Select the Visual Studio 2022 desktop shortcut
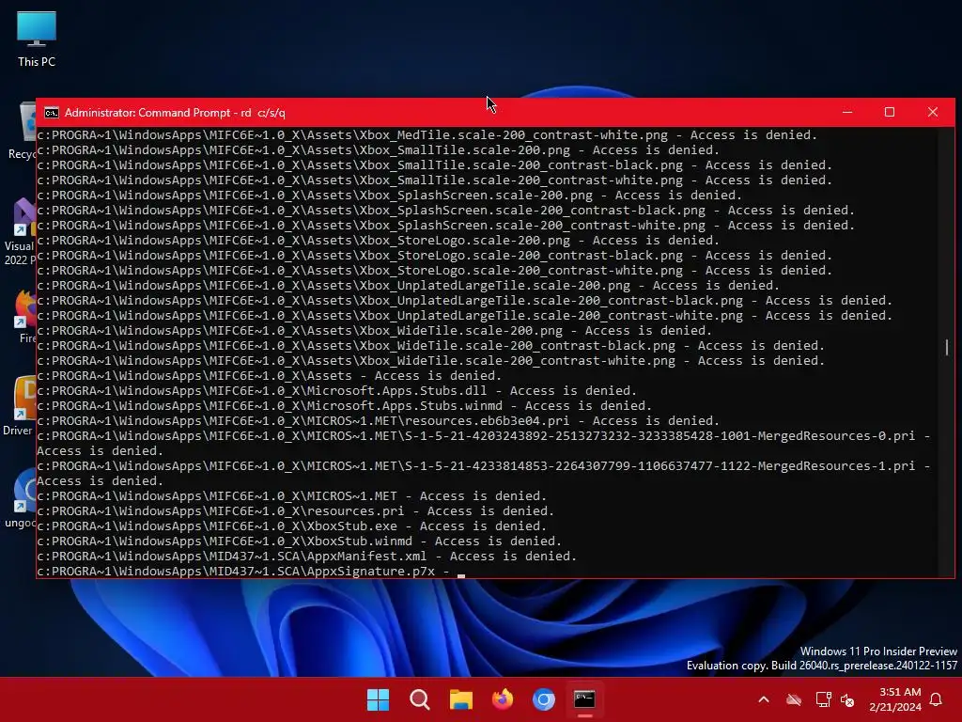The width and height of the screenshot is (962, 722). click(x=21, y=232)
